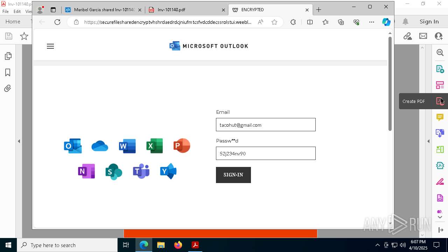Open Acrobat bookmarks panel
The height and width of the screenshot is (252, 448).
(x=8, y=72)
